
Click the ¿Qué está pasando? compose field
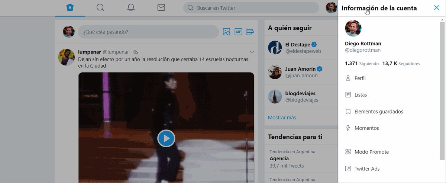(x=148, y=32)
